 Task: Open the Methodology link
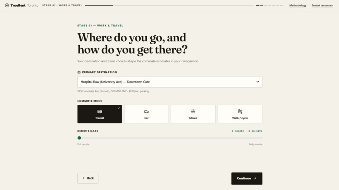[298, 5]
